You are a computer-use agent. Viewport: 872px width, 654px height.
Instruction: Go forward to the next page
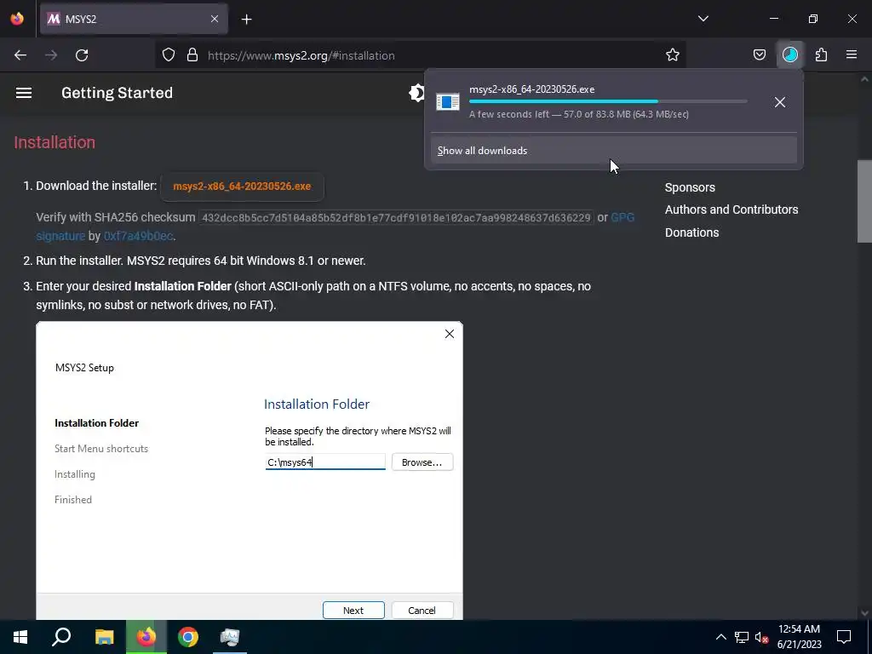click(51, 55)
